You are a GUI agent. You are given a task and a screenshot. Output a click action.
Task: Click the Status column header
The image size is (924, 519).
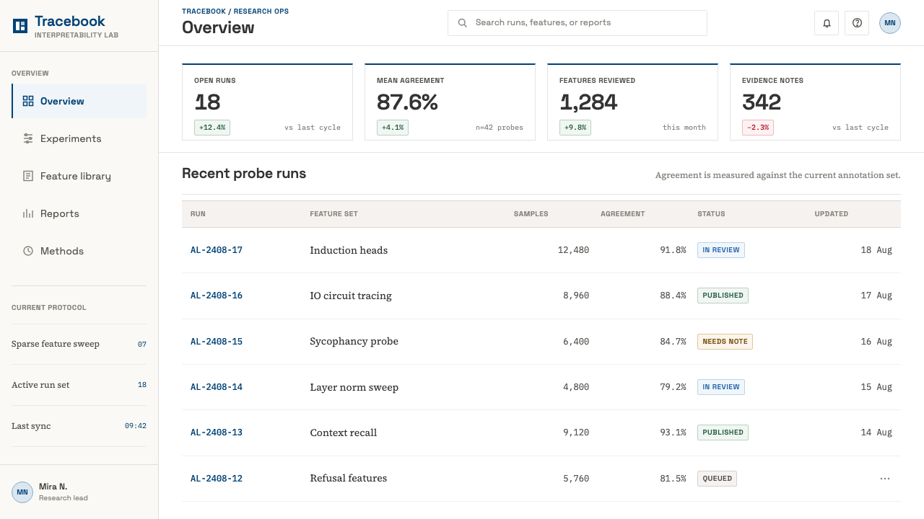(x=711, y=214)
